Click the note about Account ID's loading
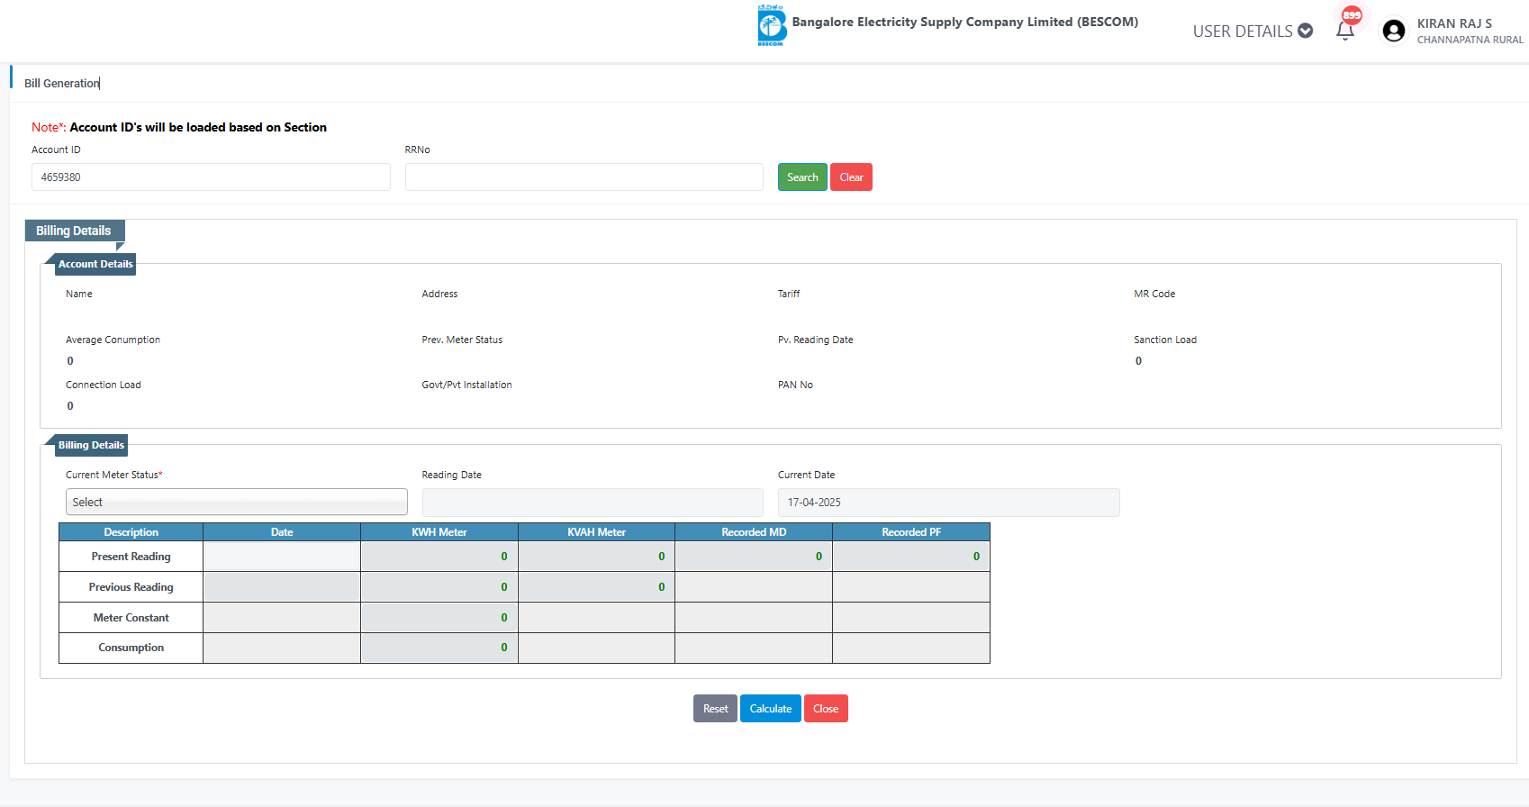This screenshot has width=1529, height=807. tap(179, 127)
